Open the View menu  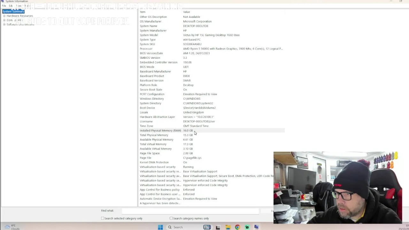click(19, 6)
